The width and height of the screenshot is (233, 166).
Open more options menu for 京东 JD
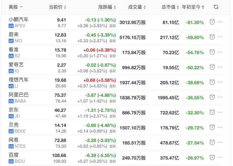coord(220,112)
